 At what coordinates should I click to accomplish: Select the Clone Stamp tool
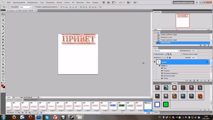(3, 39)
